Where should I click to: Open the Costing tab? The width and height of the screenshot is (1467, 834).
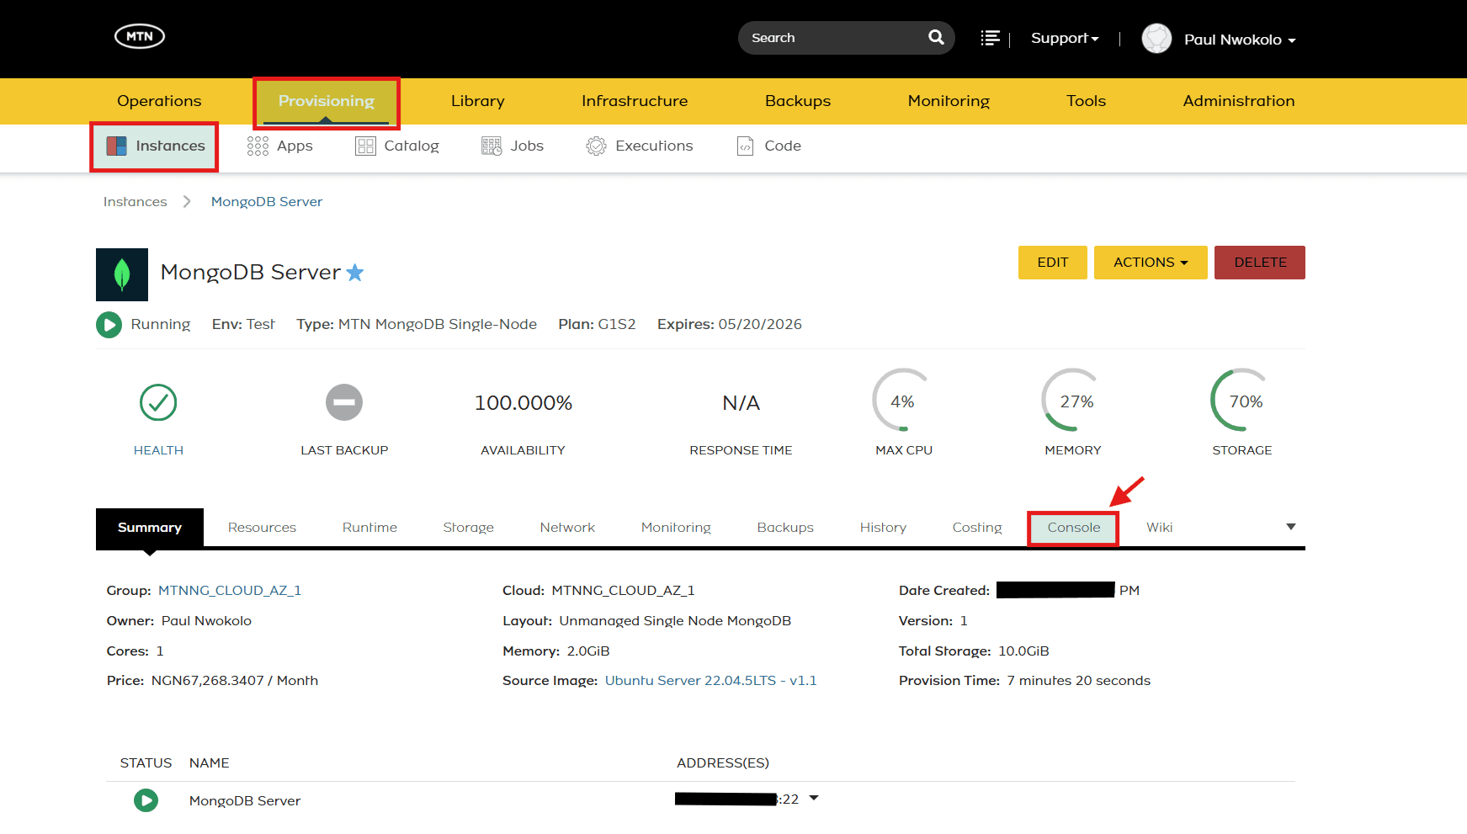977,528
